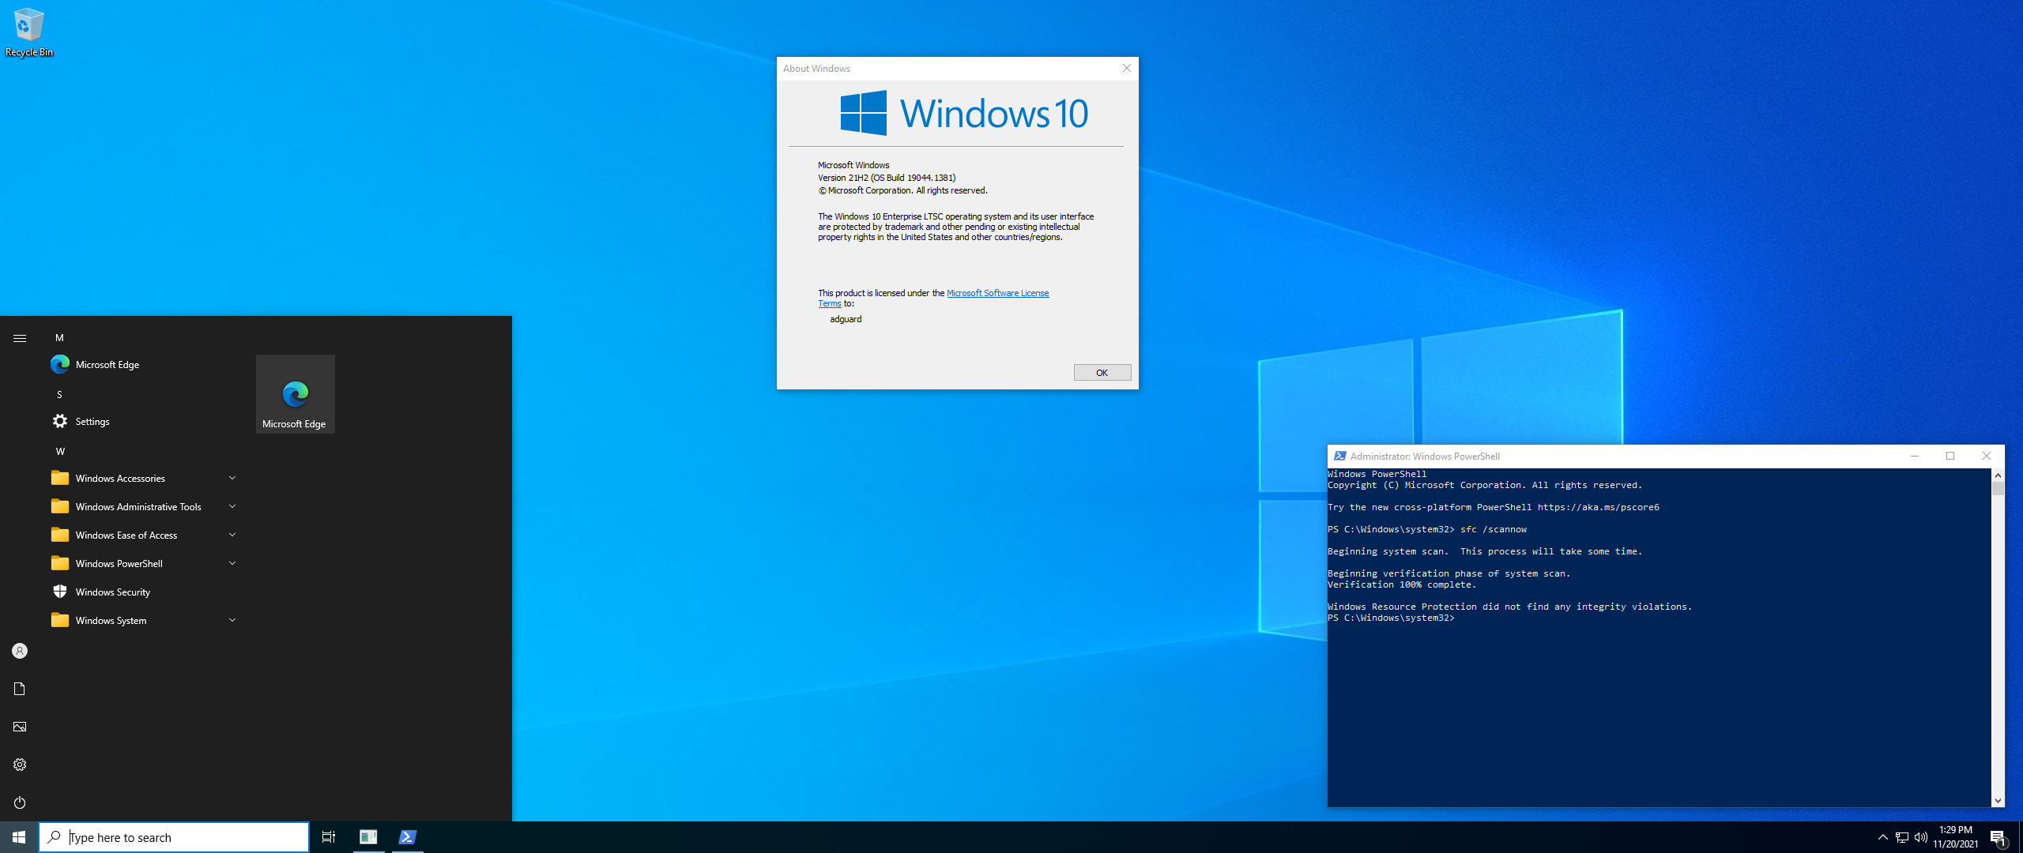This screenshot has width=2023, height=853.
Task: Click the 'sfc /scannow' command text
Action: [1493, 529]
